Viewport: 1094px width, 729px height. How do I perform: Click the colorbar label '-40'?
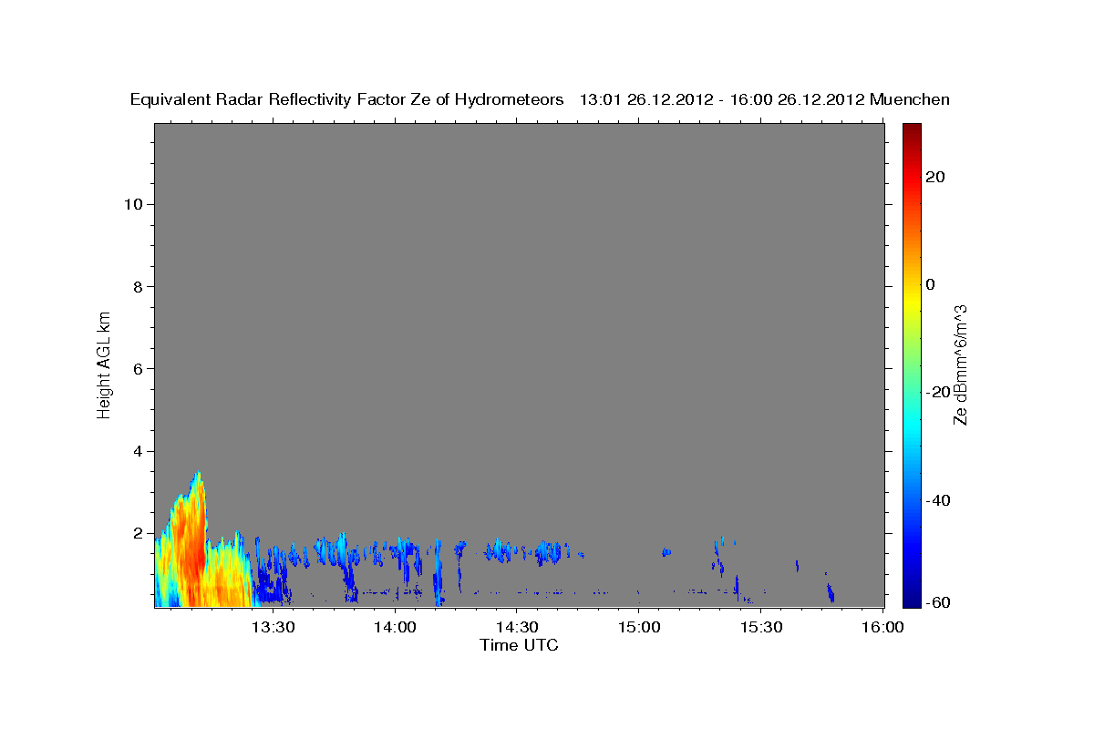pyautogui.click(x=938, y=499)
